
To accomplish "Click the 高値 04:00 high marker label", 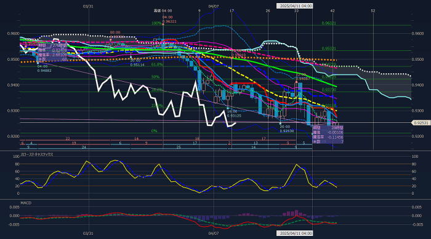I will pos(163,10).
